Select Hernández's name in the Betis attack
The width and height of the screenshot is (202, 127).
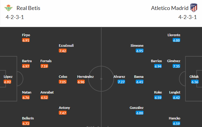85,77
